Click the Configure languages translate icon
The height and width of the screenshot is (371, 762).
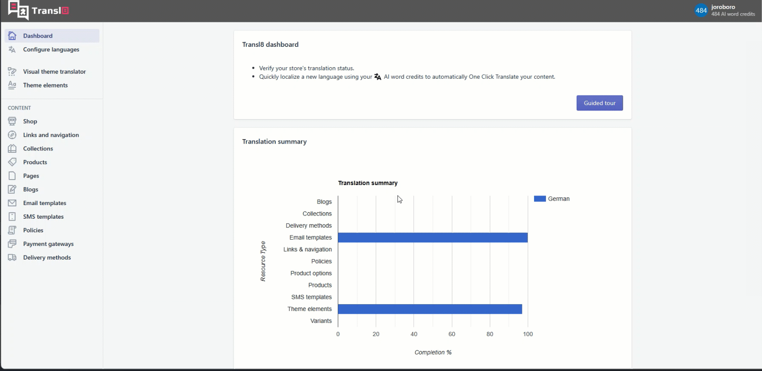(x=12, y=50)
